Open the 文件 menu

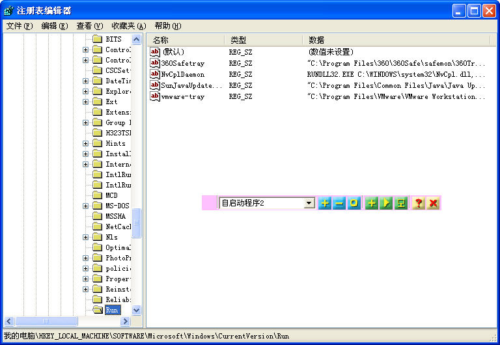coord(19,26)
